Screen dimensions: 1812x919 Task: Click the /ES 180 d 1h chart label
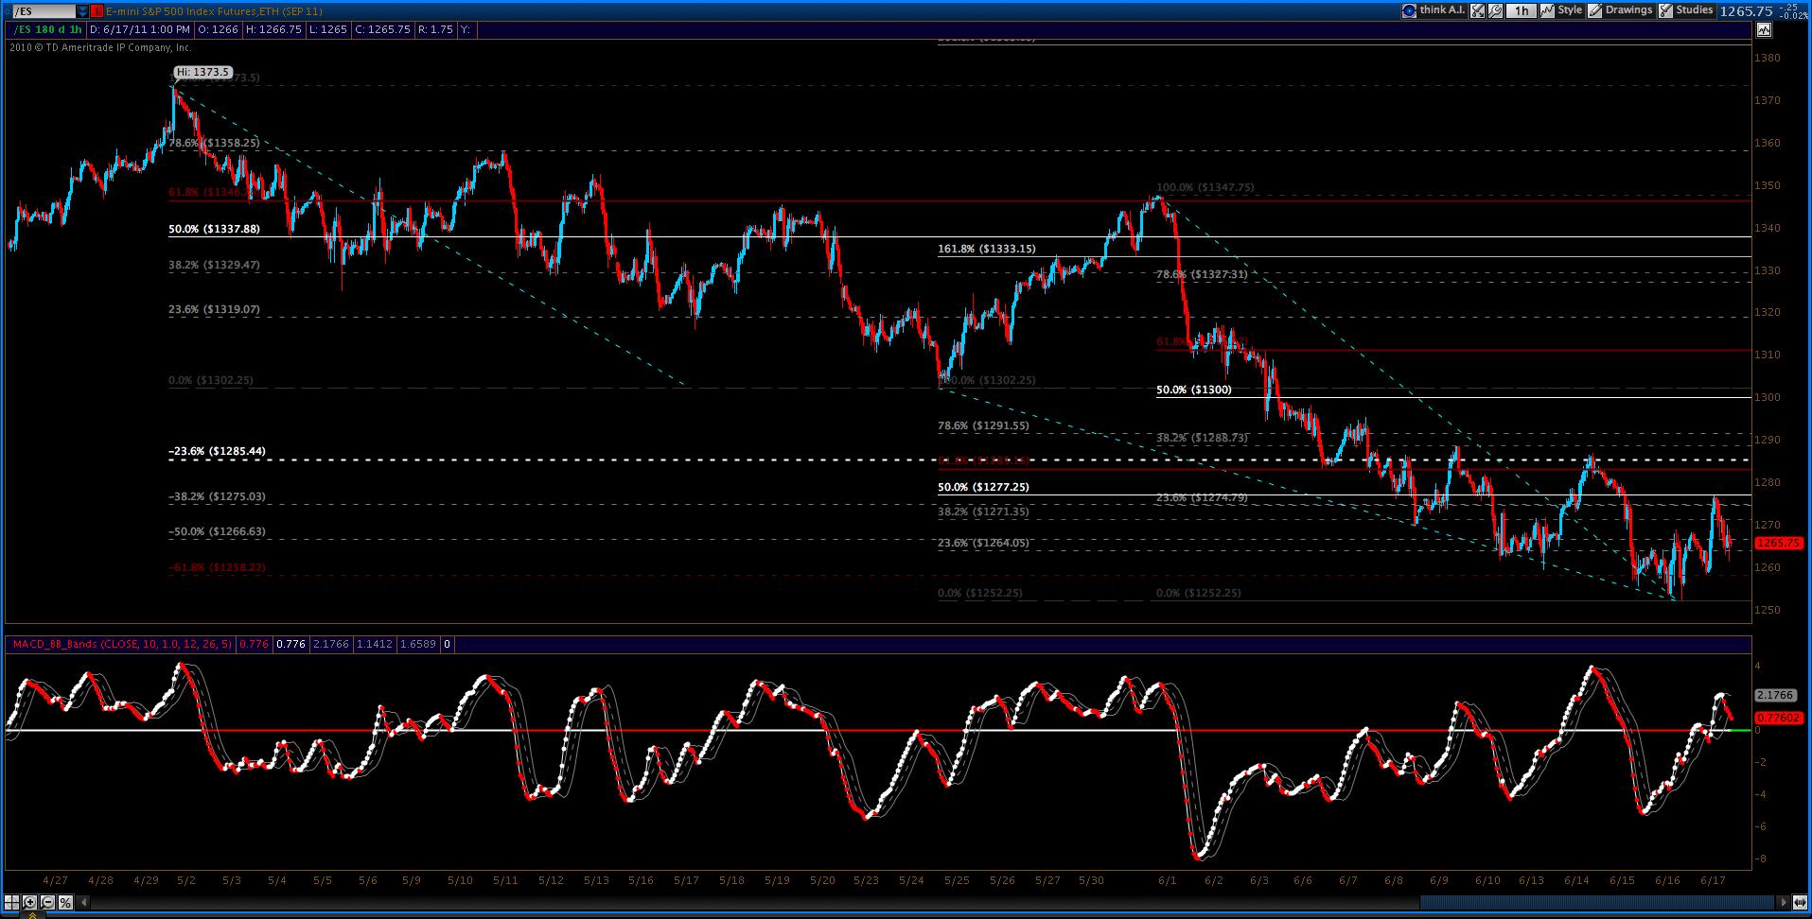[x=47, y=30]
